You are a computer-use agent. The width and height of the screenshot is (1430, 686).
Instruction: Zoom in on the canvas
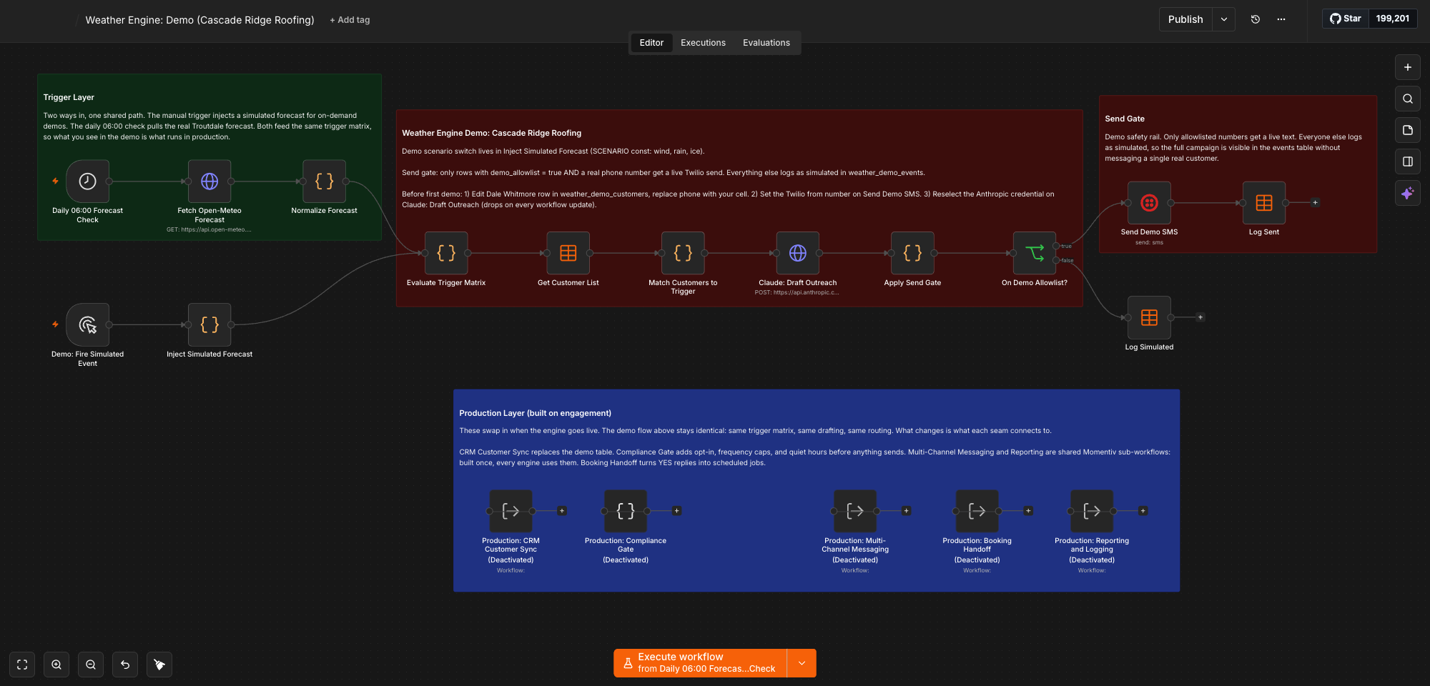pos(56,665)
